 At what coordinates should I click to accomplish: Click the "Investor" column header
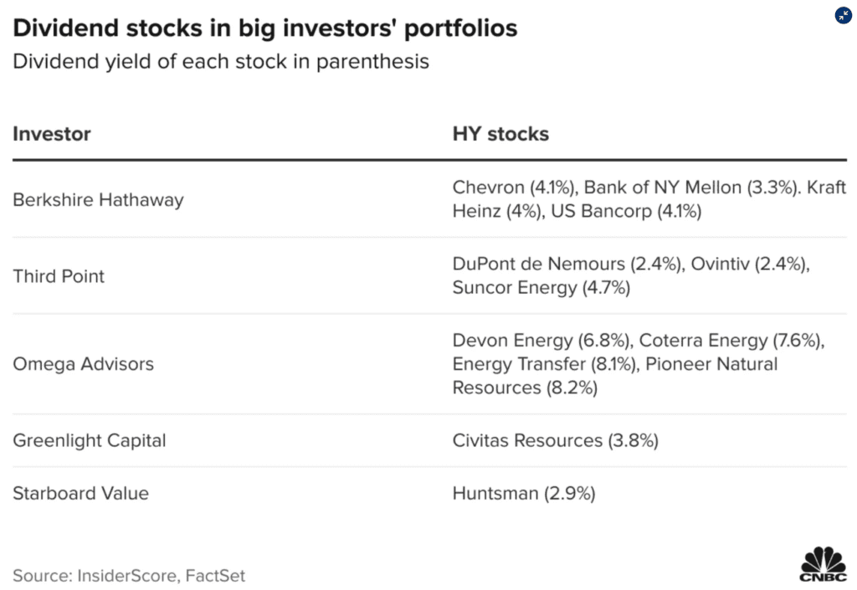tap(52, 134)
